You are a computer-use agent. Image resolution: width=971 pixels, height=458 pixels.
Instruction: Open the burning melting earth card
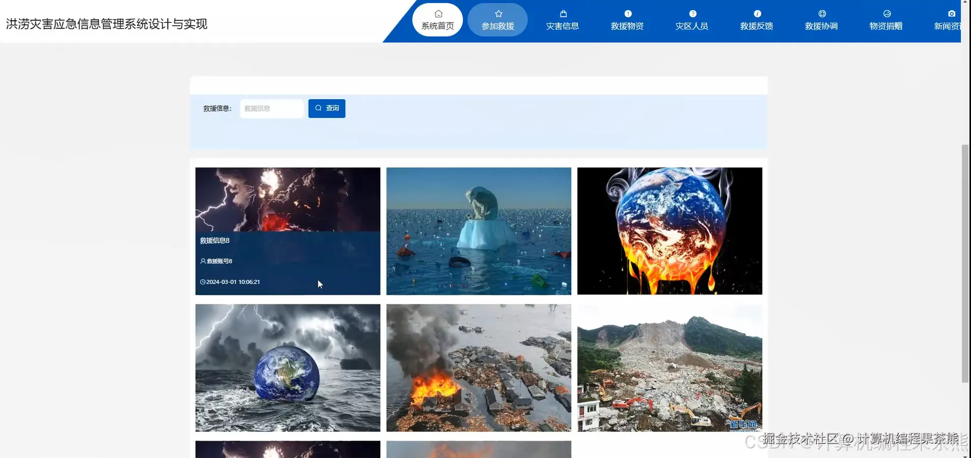pyautogui.click(x=669, y=231)
